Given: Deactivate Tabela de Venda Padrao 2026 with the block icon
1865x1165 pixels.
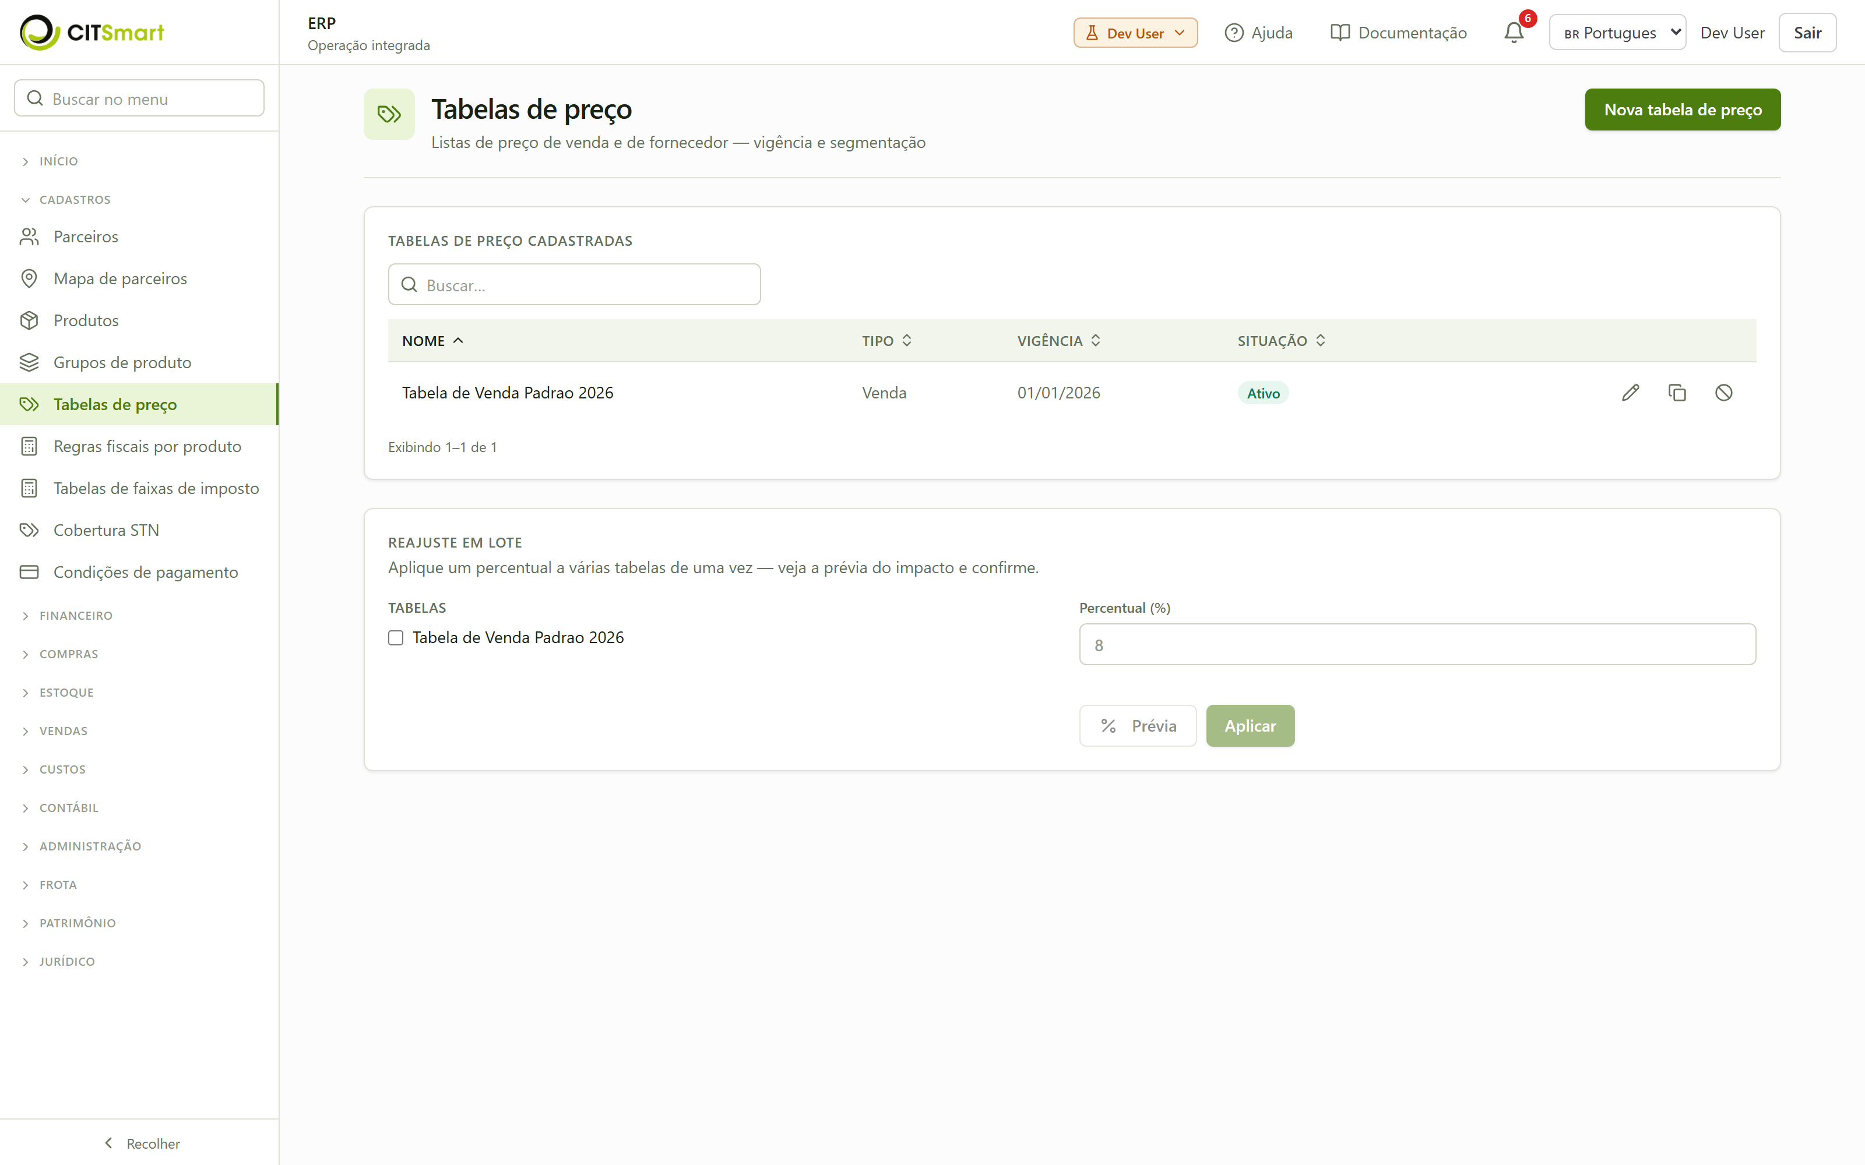Looking at the screenshot, I should pyautogui.click(x=1724, y=393).
